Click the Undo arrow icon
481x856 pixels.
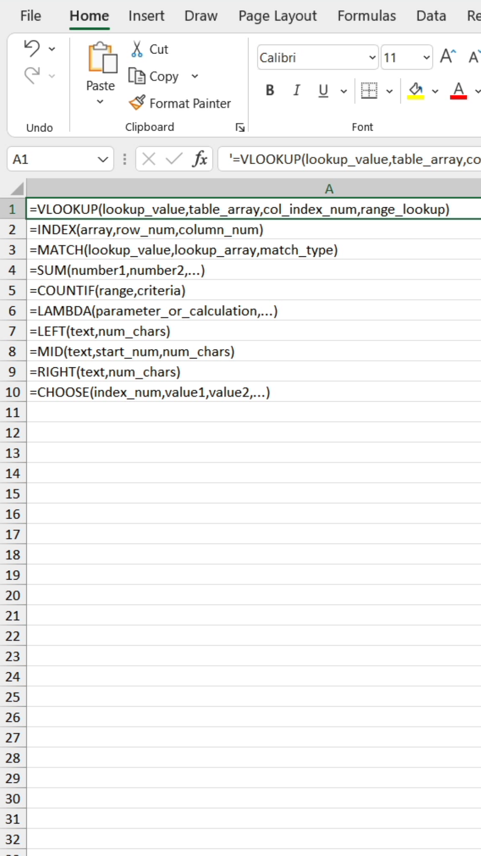pyautogui.click(x=32, y=48)
